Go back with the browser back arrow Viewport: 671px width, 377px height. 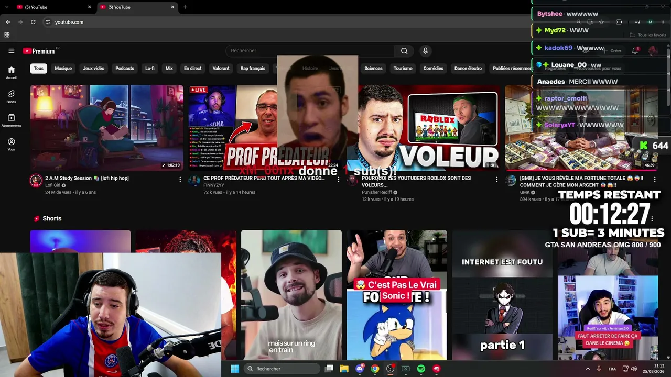8,22
